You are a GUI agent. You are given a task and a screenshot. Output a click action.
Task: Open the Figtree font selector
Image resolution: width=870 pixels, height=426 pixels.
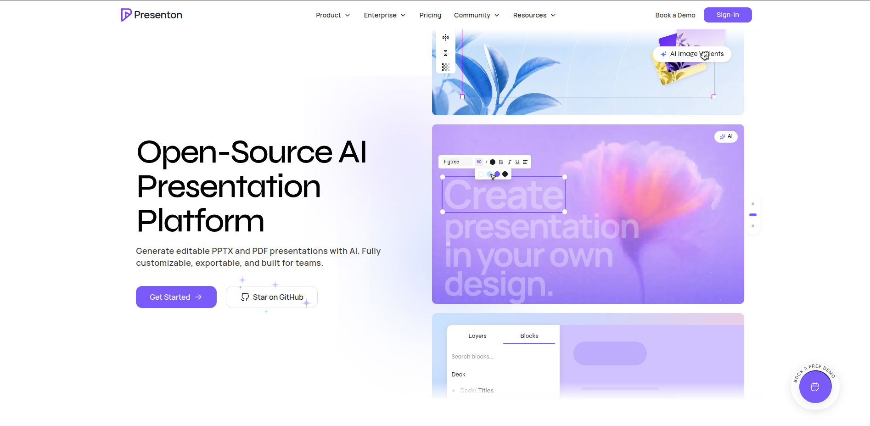[457, 162]
